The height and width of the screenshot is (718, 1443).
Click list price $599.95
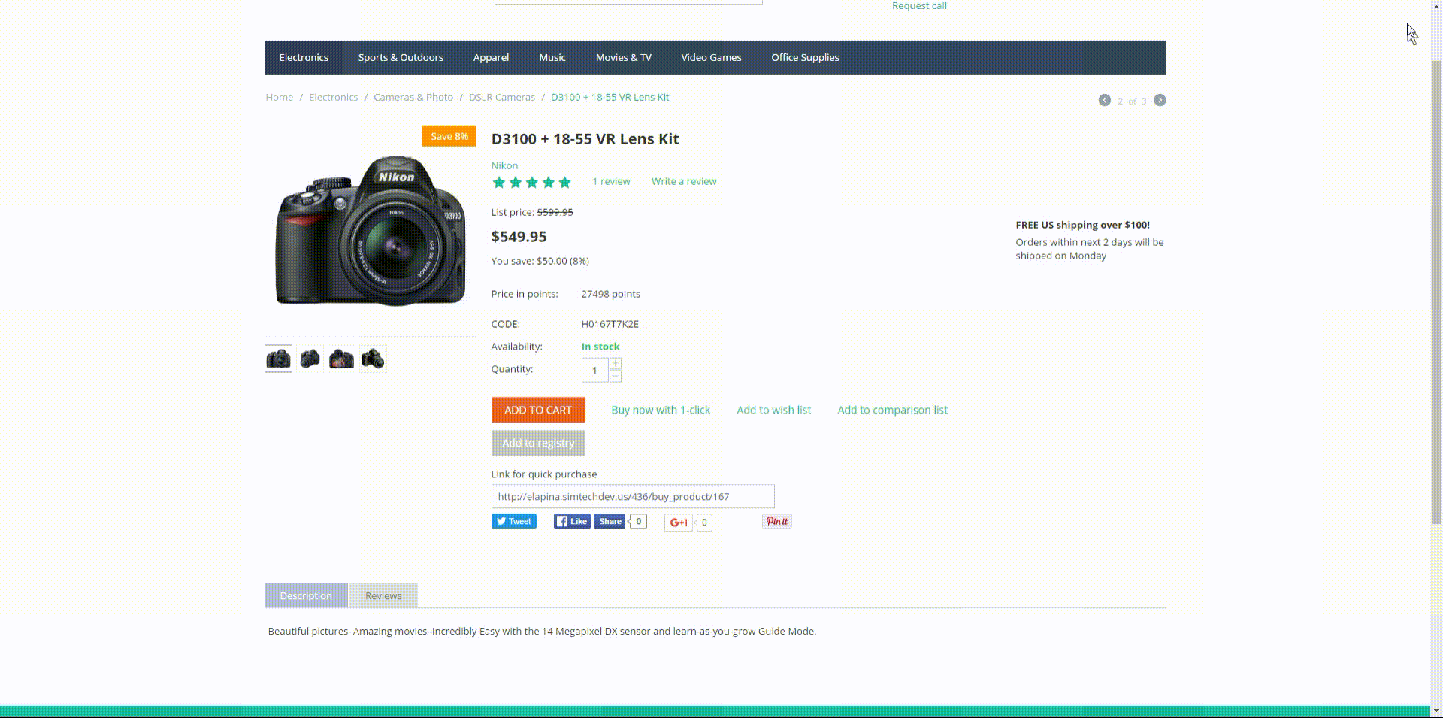pos(555,212)
